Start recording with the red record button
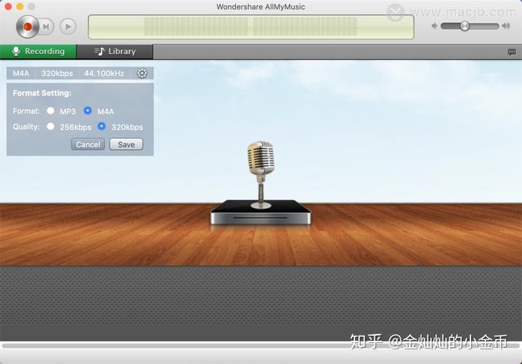 pyautogui.click(x=27, y=26)
